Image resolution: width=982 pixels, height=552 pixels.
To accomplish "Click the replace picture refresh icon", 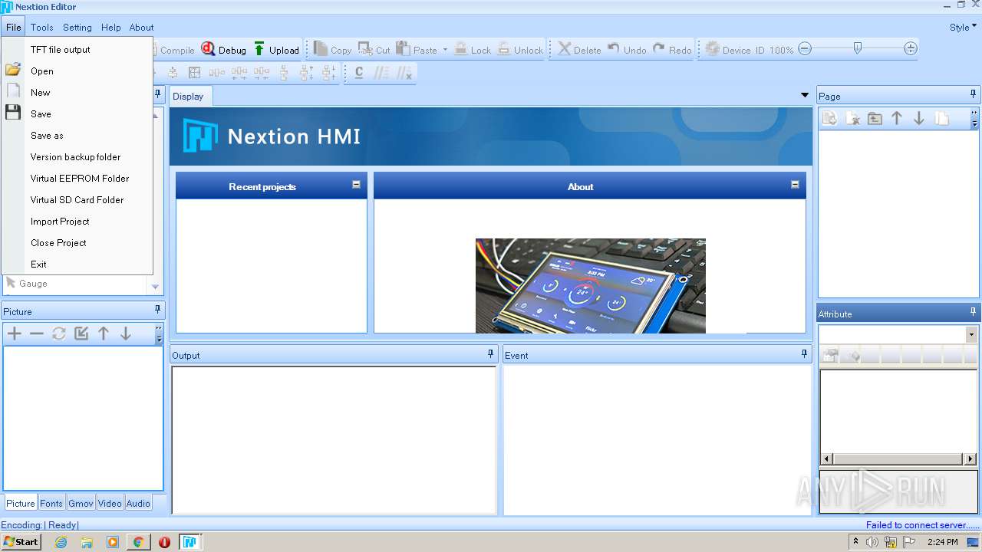I will [59, 333].
